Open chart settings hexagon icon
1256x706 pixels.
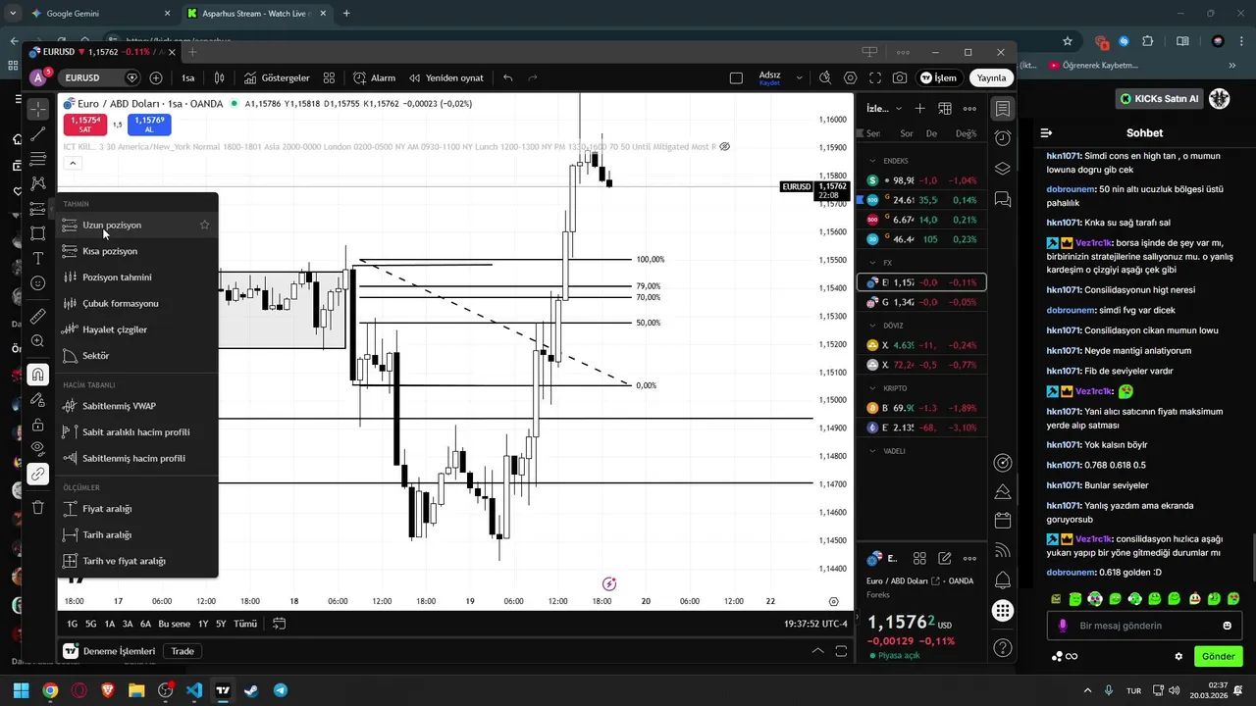(850, 77)
